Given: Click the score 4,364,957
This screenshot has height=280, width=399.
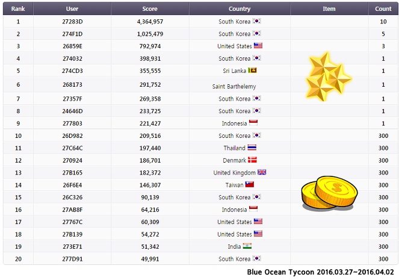Looking at the screenshot, I should pos(150,22).
